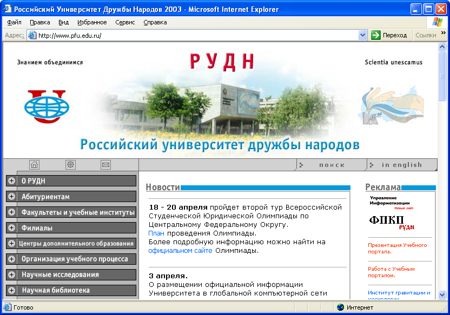This screenshot has width=450, height=315.
Task: Click the status bar page icon beside Готово
Action: [8, 307]
